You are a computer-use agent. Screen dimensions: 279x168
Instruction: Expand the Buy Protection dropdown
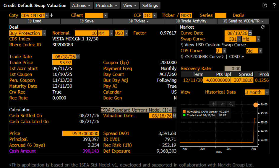point(44,33)
